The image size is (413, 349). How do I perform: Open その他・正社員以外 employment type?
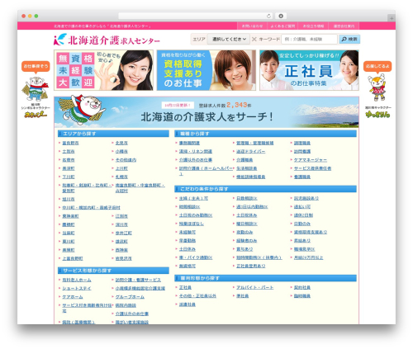click(197, 296)
